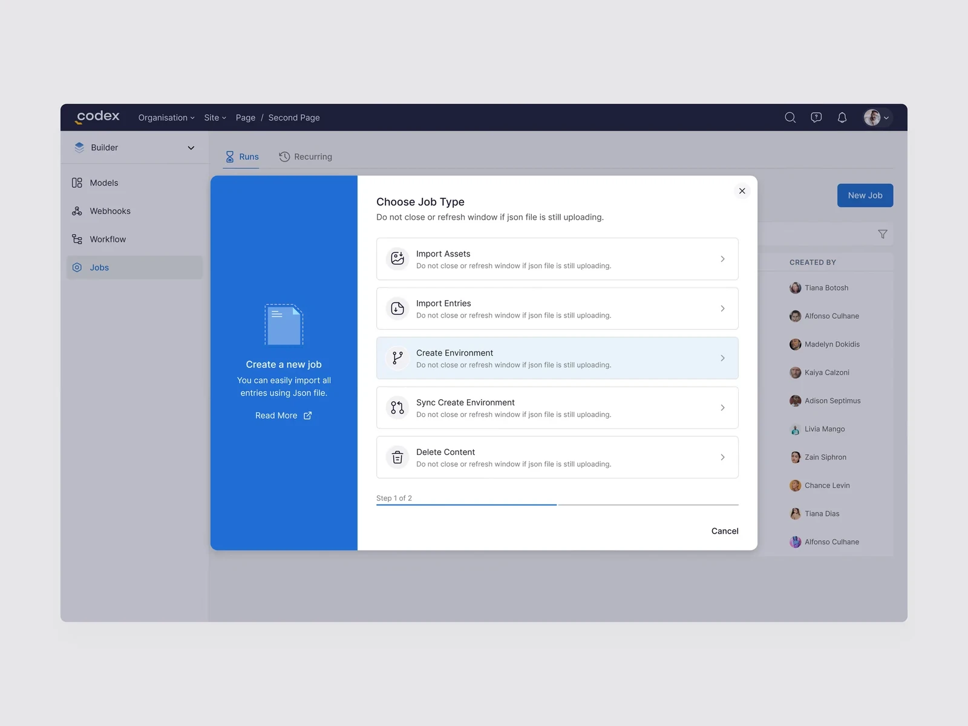The height and width of the screenshot is (726, 968).
Task: Close the Choose Job Type dialog
Action: click(742, 191)
